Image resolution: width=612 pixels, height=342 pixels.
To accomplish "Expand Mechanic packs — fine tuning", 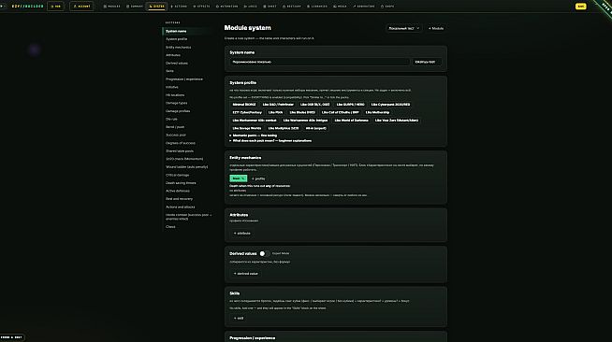I will pyautogui.click(x=254, y=135).
